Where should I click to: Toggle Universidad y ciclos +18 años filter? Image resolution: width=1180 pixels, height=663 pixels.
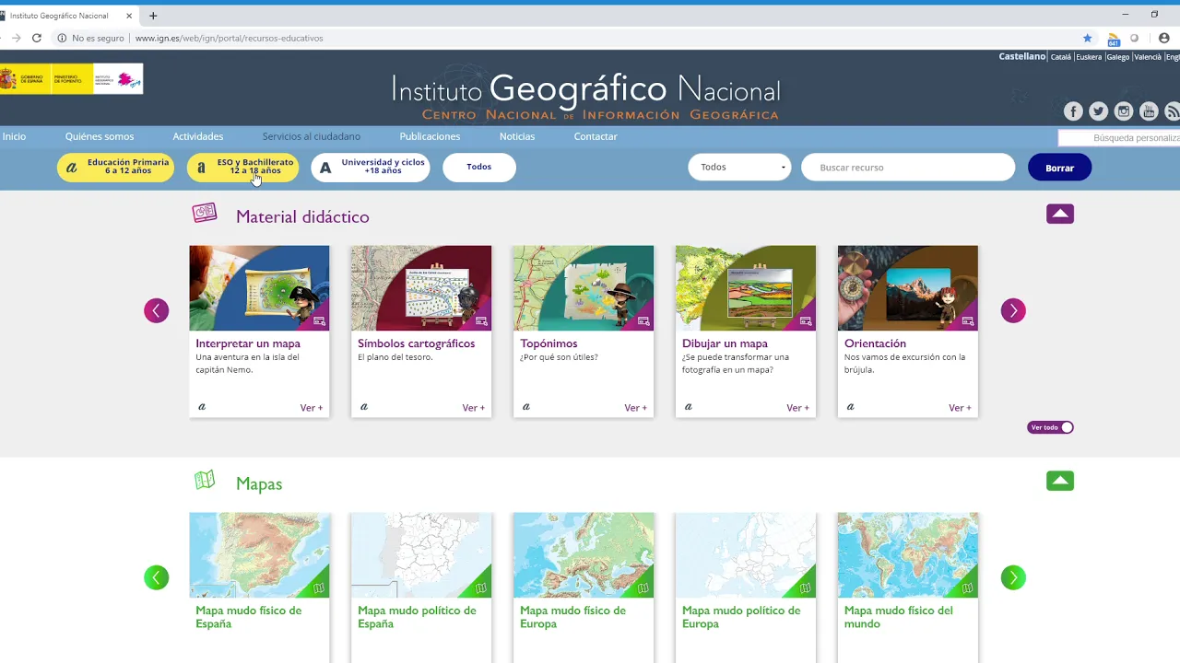[371, 167]
